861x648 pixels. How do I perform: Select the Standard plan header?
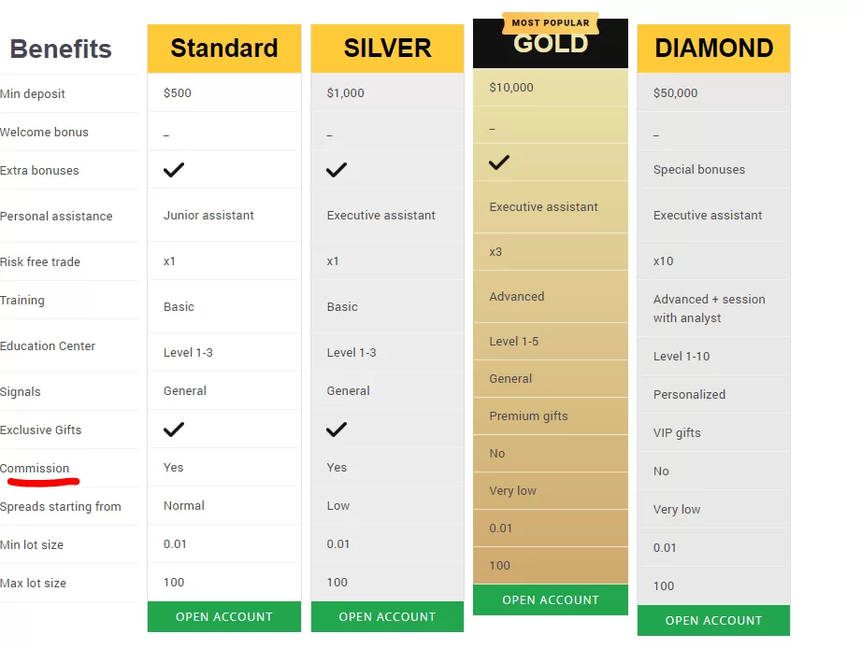pos(224,49)
